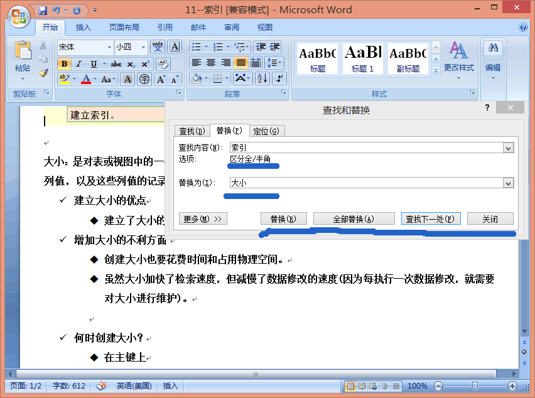Click the 标题 1 style thumbnail
Viewport: 535px width, 398px height.
pos(362,59)
